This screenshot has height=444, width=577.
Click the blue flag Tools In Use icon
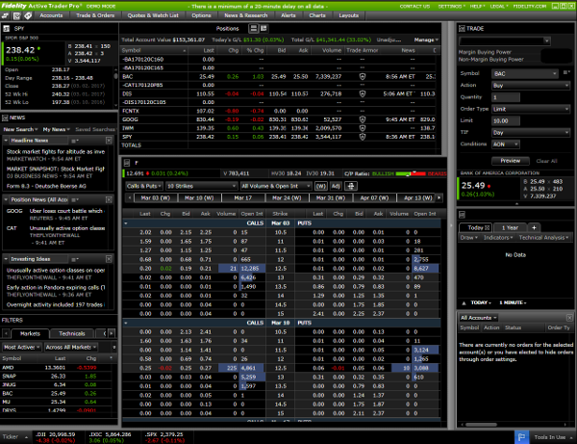tap(521, 437)
